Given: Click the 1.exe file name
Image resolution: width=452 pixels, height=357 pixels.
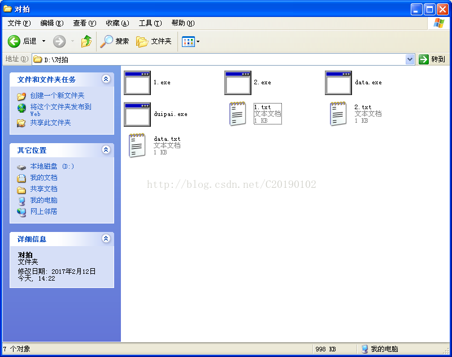Looking at the screenshot, I should pyautogui.click(x=162, y=83).
